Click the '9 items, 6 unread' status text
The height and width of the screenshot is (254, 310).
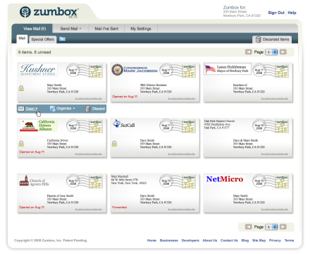click(x=35, y=52)
